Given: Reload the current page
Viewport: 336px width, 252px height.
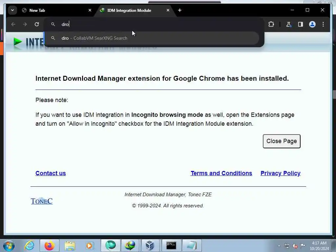Looking at the screenshot, I should point(37,24).
